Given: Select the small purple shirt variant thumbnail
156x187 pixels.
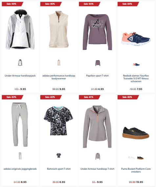Looking at the screenshot, I should 98,63.
